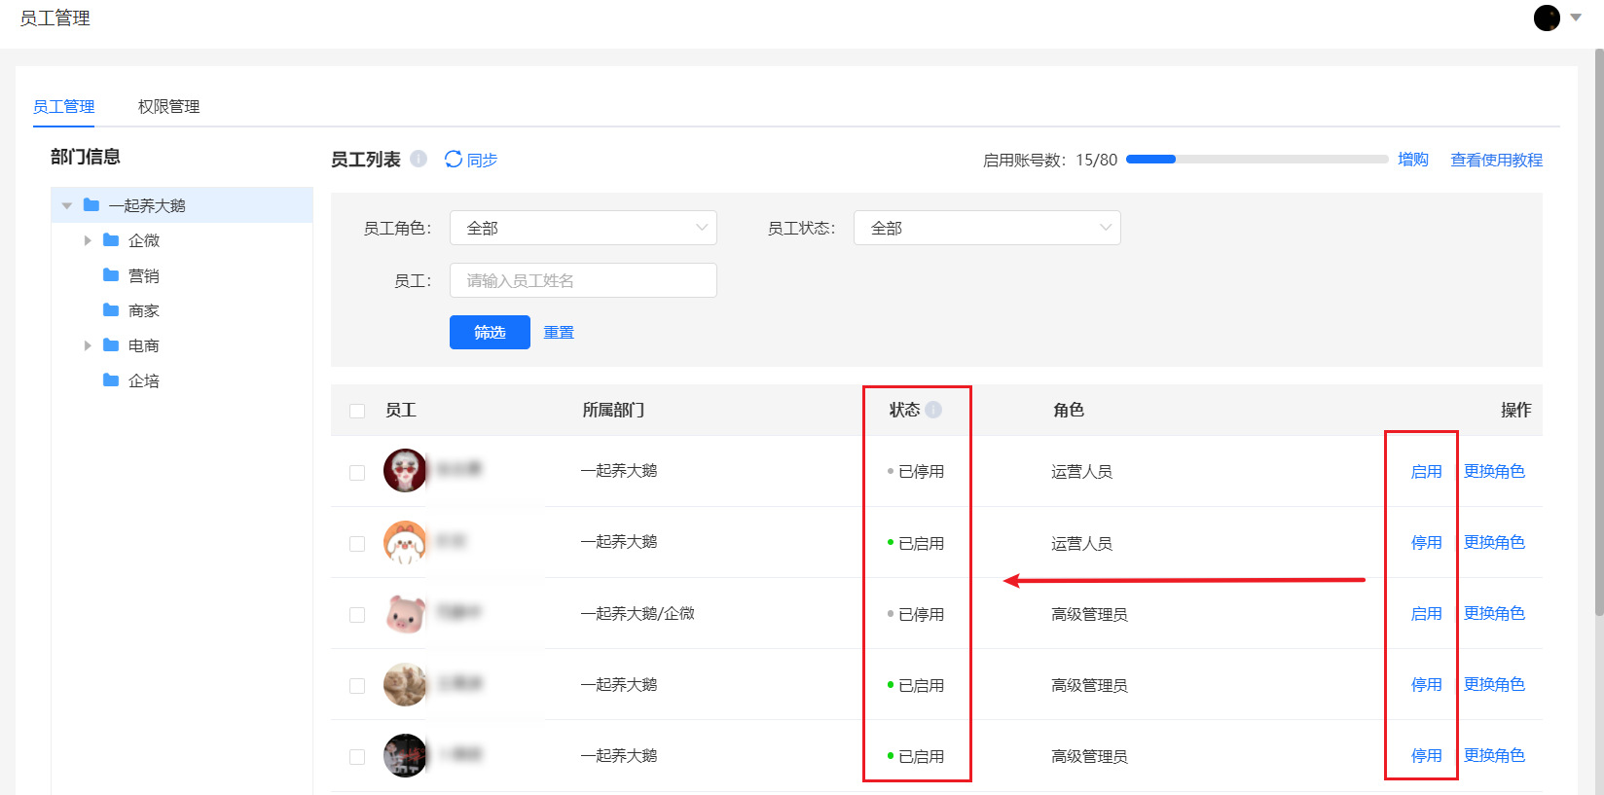Select the 商家 department
Image resolution: width=1604 pixels, height=795 pixels.
144,310
